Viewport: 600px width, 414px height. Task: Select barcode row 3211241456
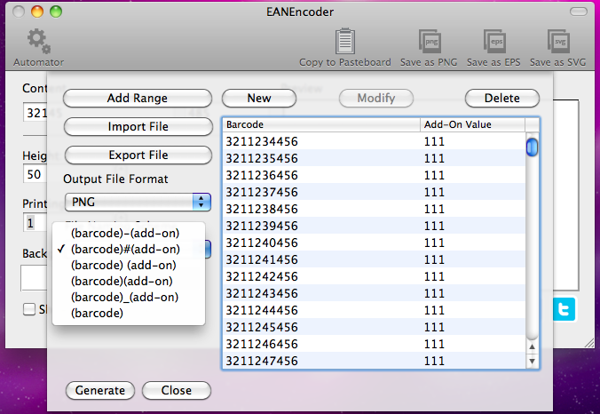pyautogui.click(x=374, y=259)
